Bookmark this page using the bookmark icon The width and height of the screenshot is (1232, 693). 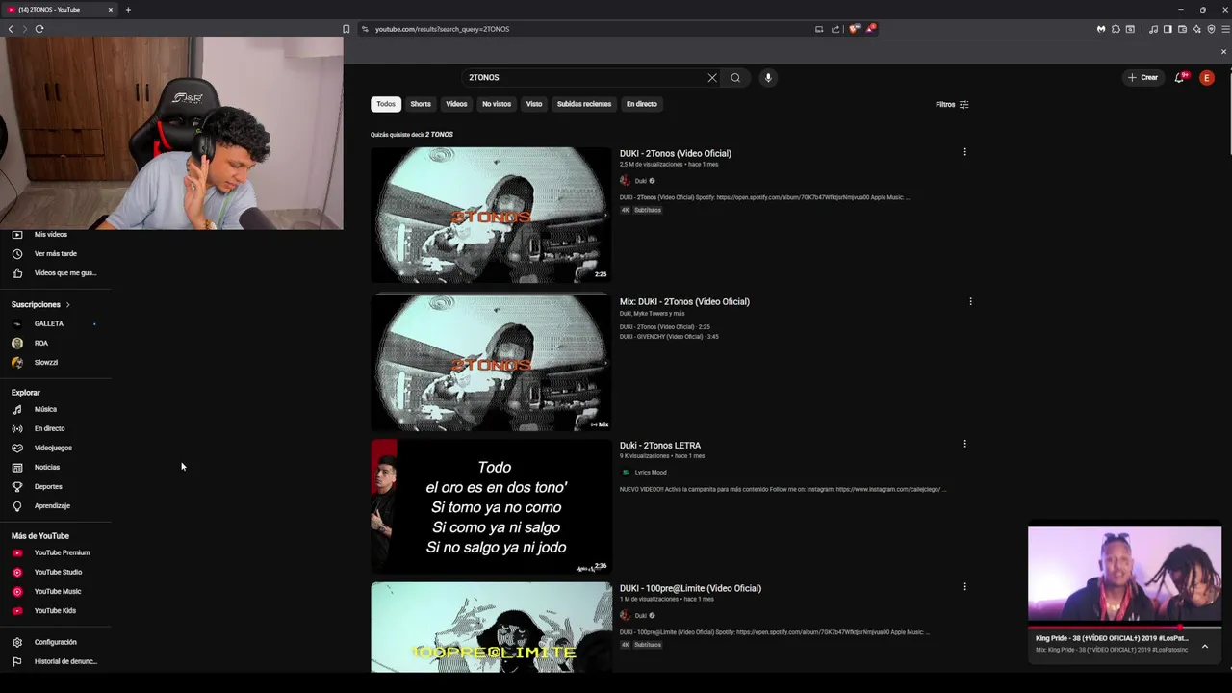[x=346, y=29]
